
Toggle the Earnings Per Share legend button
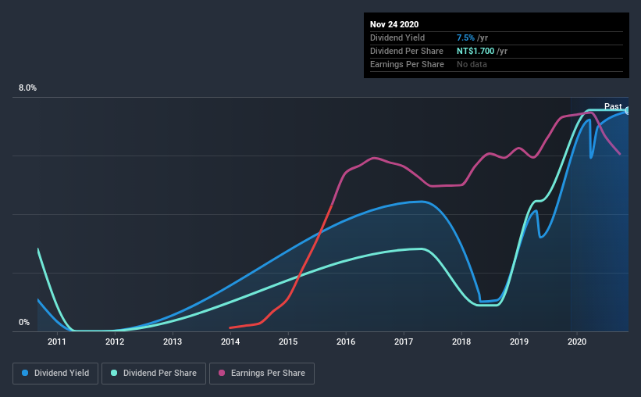click(262, 374)
